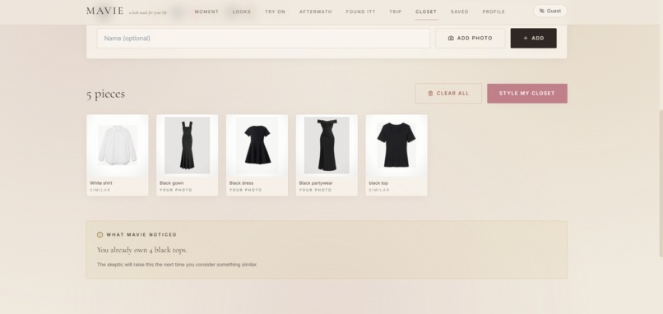Focus the Name (optional) input field
This screenshot has height=314, width=663.
tap(263, 38)
